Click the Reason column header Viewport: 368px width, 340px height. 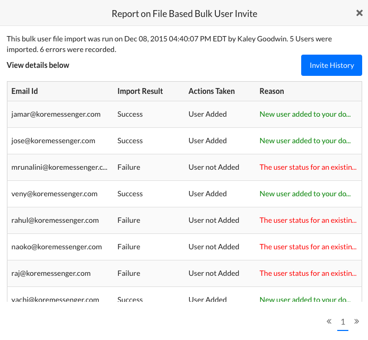coord(271,91)
